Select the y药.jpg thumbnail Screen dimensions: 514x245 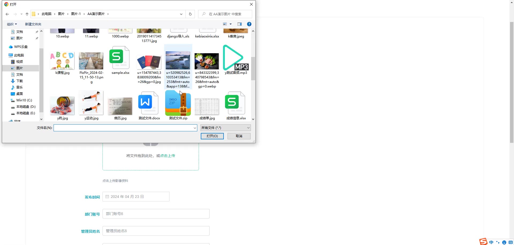click(62, 106)
